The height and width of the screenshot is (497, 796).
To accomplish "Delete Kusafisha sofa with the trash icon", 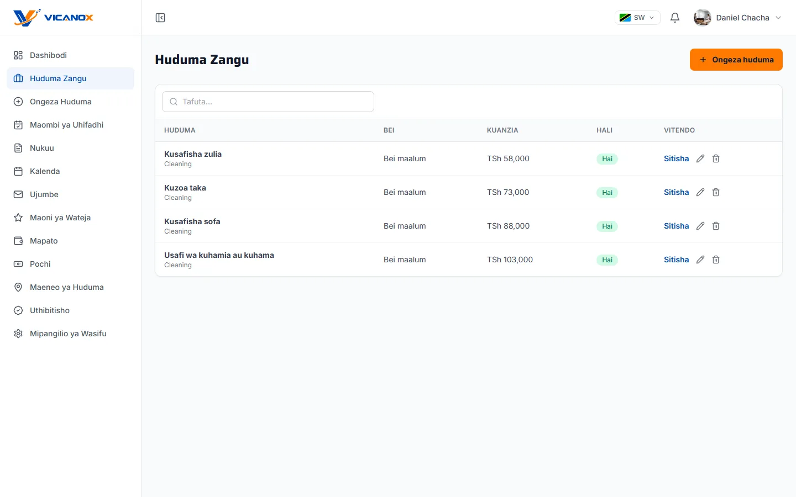I will (716, 226).
